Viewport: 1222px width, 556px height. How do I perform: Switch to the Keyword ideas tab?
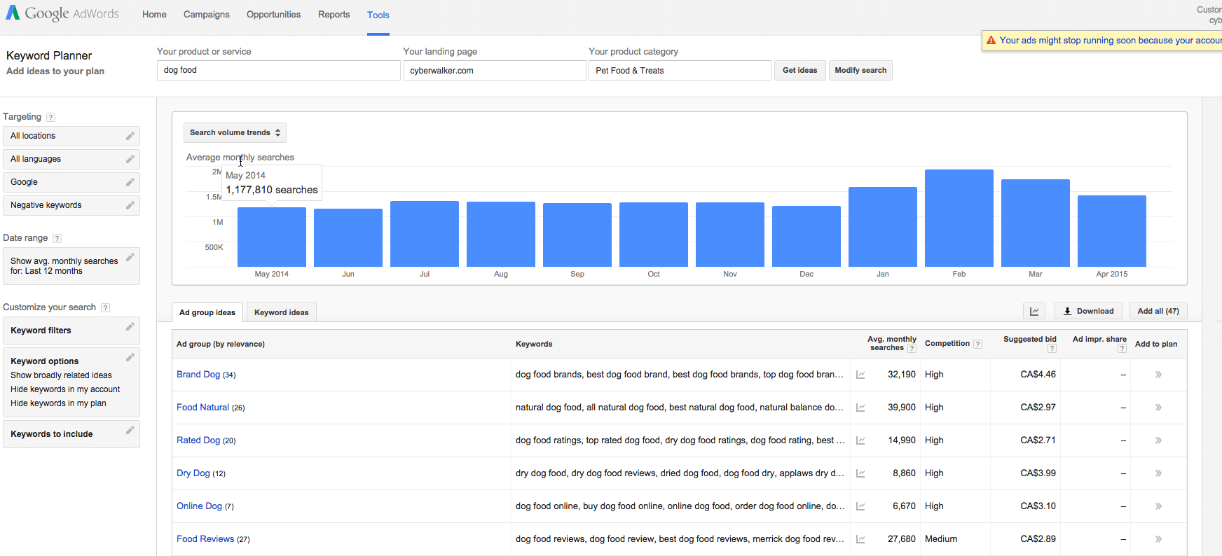[281, 312]
